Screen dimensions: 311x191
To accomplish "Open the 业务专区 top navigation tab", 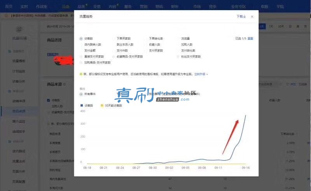I will tap(238, 7).
